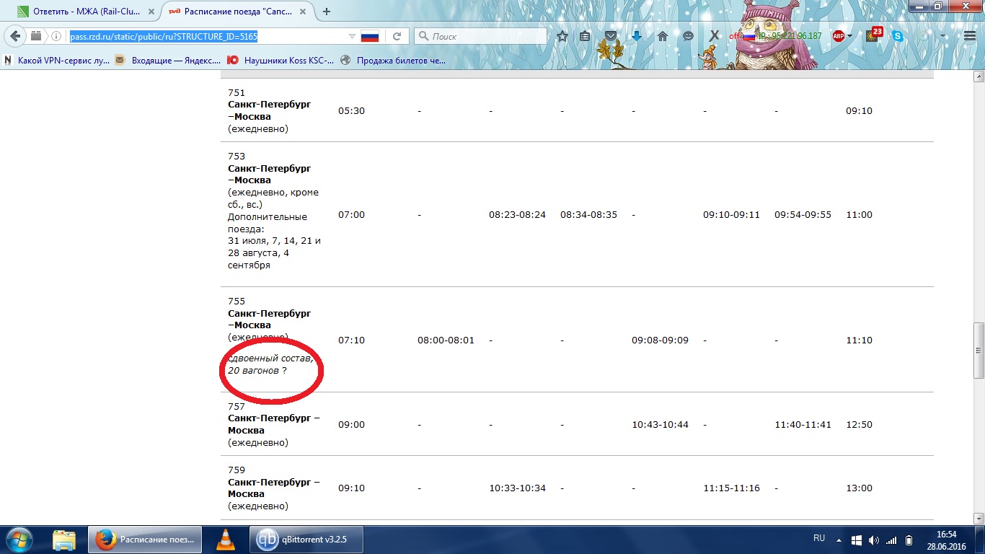Open the downloads arrow icon
The width and height of the screenshot is (985, 554).
[637, 36]
